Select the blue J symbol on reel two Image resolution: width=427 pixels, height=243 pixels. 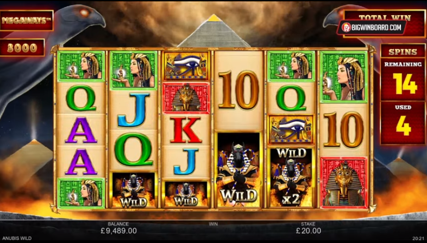coord(134,110)
